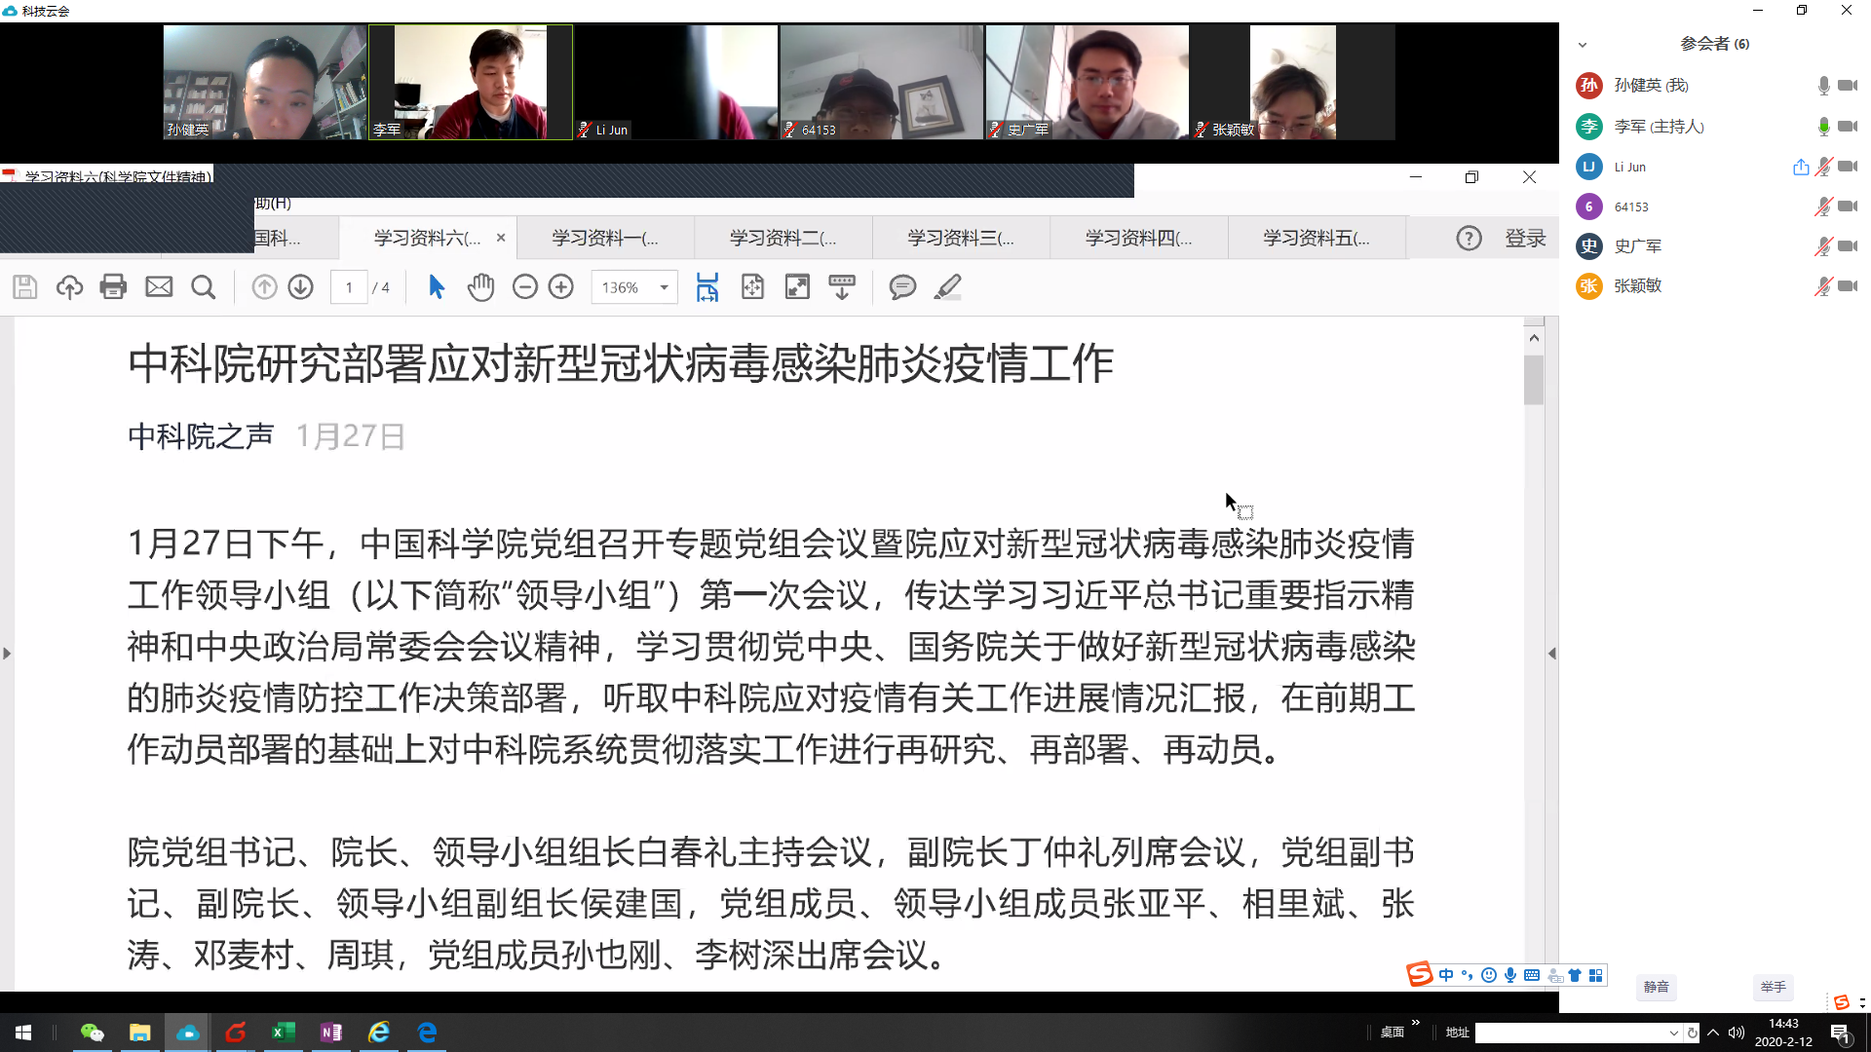This screenshot has height=1052, width=1871.
Task: Collapse the participants panel chevron
Action: 1583,45
